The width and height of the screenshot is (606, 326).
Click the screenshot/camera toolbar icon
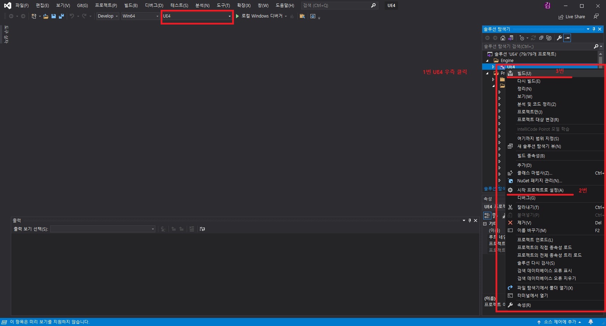(x=313, y=16)
